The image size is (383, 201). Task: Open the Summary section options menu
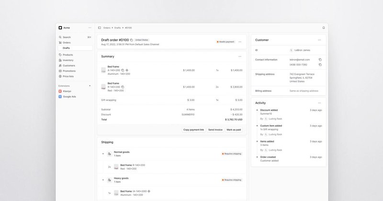[x=240, y=57]
